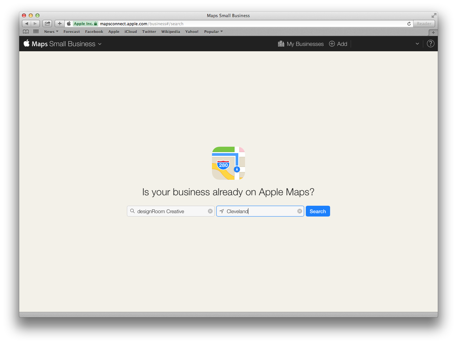Open a new tab with plus button

pos(433,33)
